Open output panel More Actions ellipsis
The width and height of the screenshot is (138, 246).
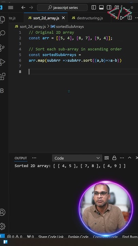122,158
